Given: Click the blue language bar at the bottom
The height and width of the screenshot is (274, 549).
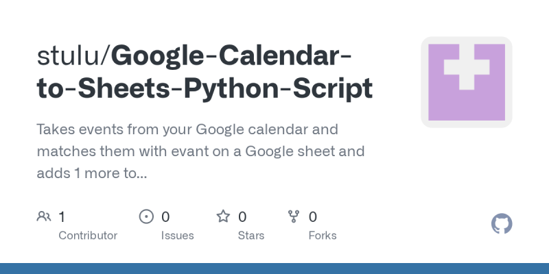Looking at the screenshot, I should pyautogui.click(x=274, y=269).
